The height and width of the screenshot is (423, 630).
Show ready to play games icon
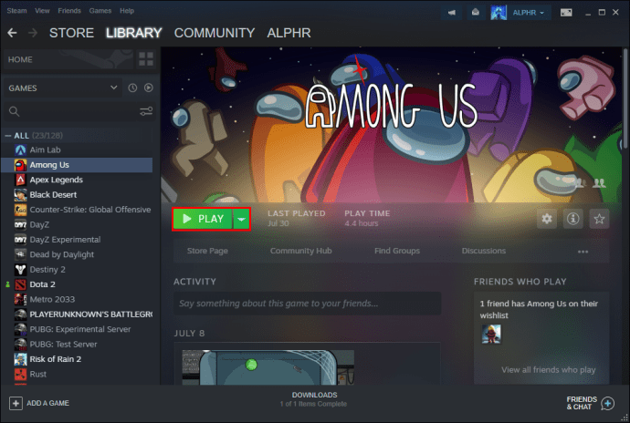point(149,88)
